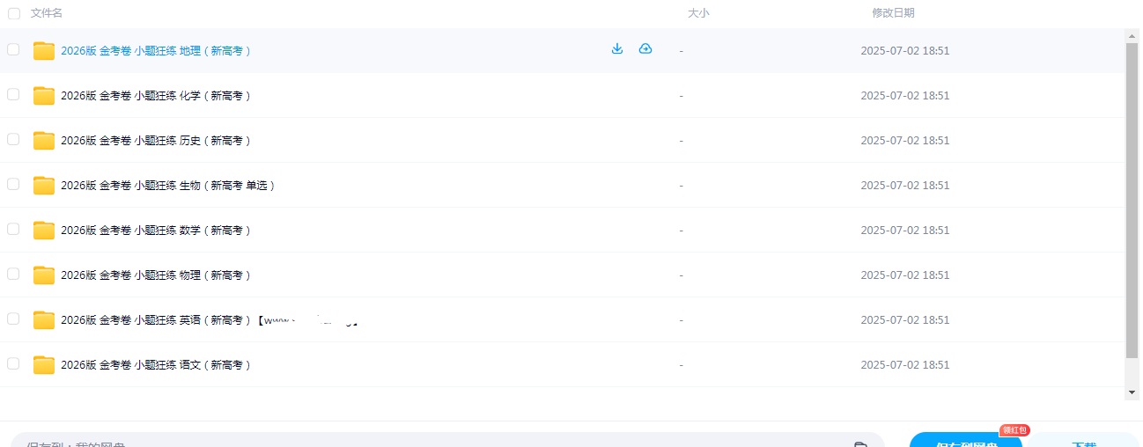Sort files by 大小 column header
1143x447 pixels.
point(697,13)
